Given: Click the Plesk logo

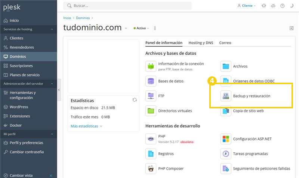Looking at the screenshot, I should (12, 7).
